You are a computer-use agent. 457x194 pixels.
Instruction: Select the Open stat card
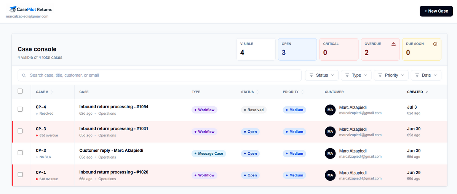tap(297, 49)
